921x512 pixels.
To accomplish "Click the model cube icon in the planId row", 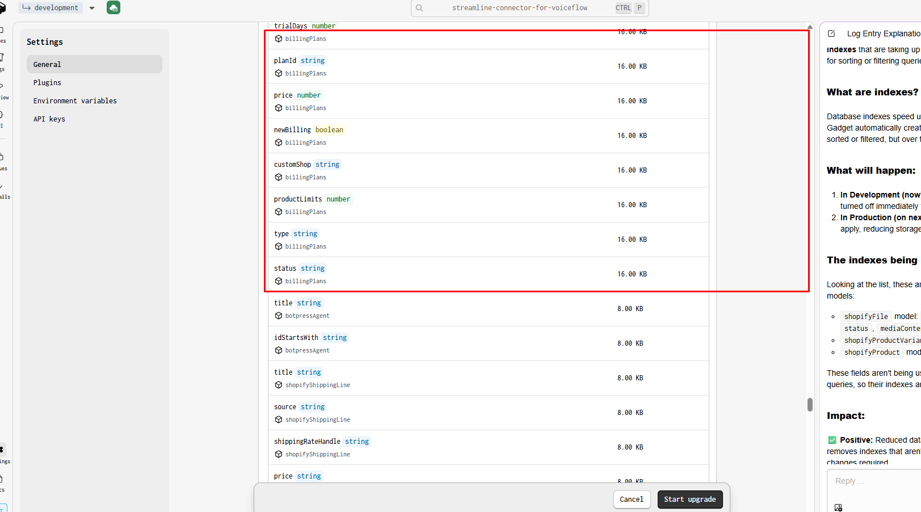I will coord(279,73).
